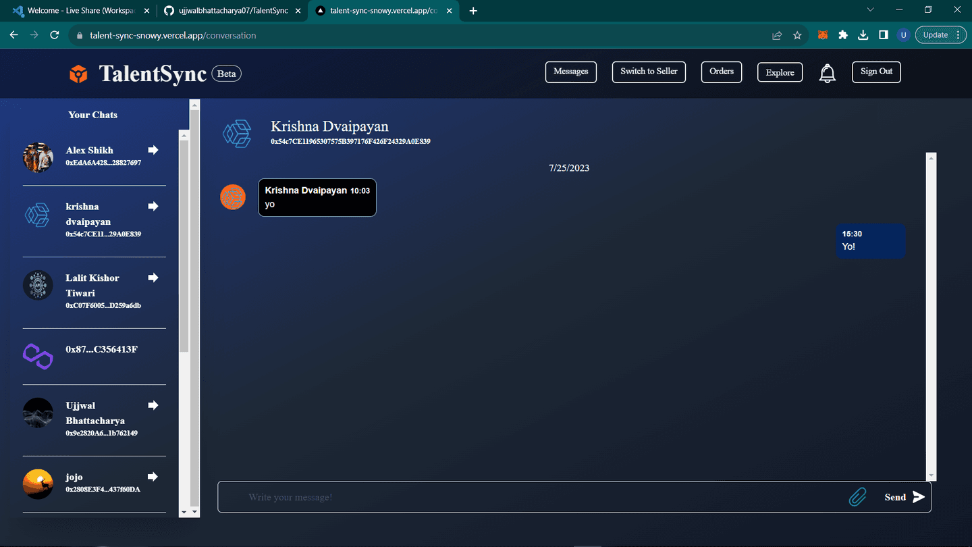The image size is (972, 547).
Task: Toggle browser side panel icon
Action: [883, 35]
